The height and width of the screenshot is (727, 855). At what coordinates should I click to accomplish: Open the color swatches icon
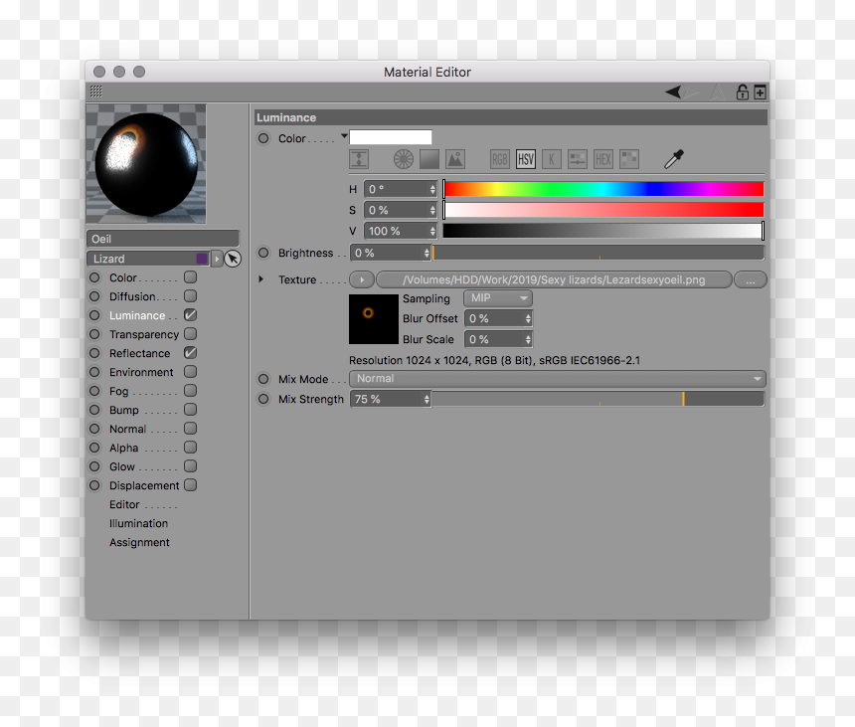(629, 159)
